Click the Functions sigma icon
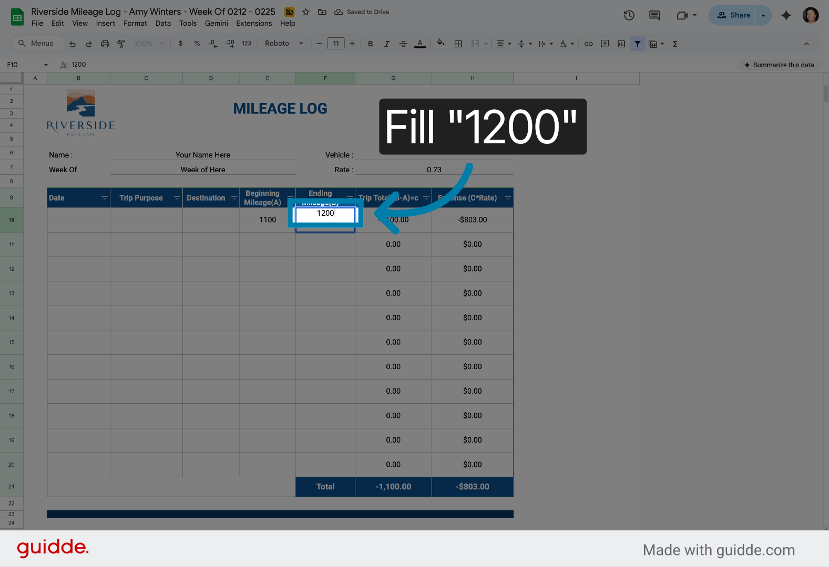The width and height of the screenshot is (829, 567). tap(676, 44)
